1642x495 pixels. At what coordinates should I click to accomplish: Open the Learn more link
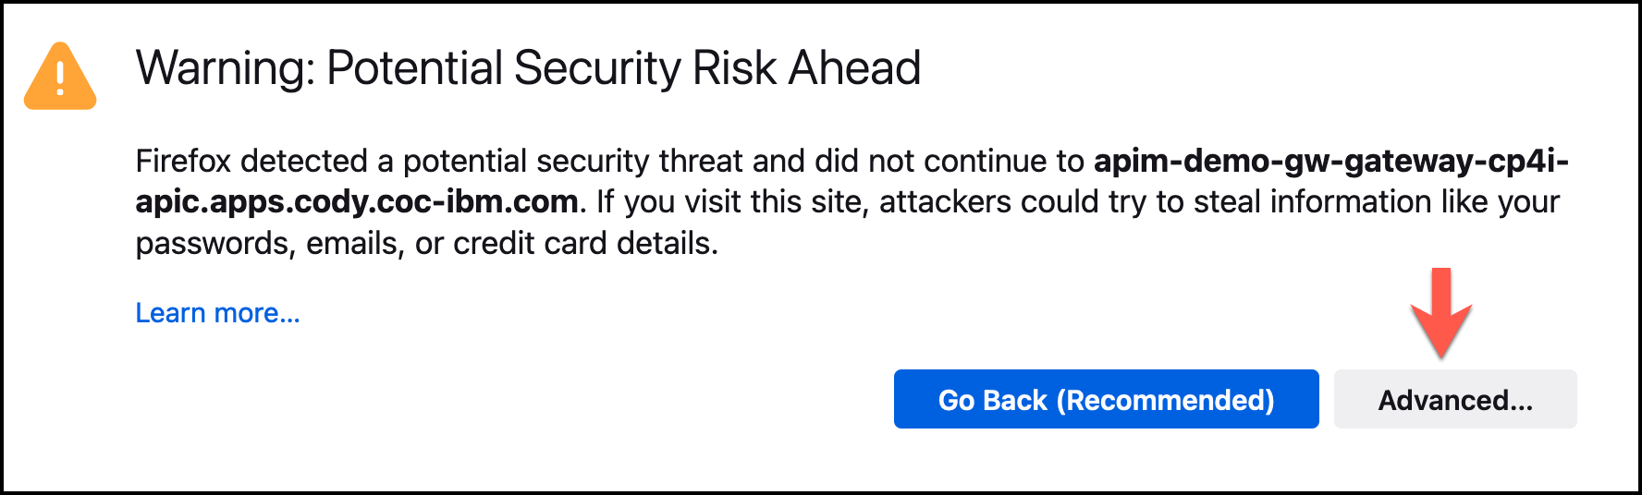coord(217,313)
